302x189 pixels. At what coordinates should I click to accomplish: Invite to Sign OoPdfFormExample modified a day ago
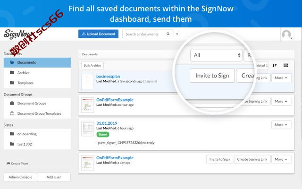pyautogui.click(x=219, y=159)
